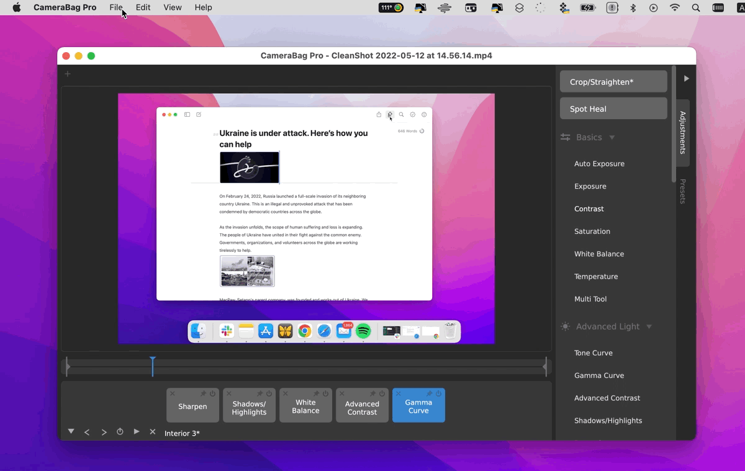Screen dimensions: 745x471
Task: Remove the White Balance adjustment tile
Action: pos(286,394)
